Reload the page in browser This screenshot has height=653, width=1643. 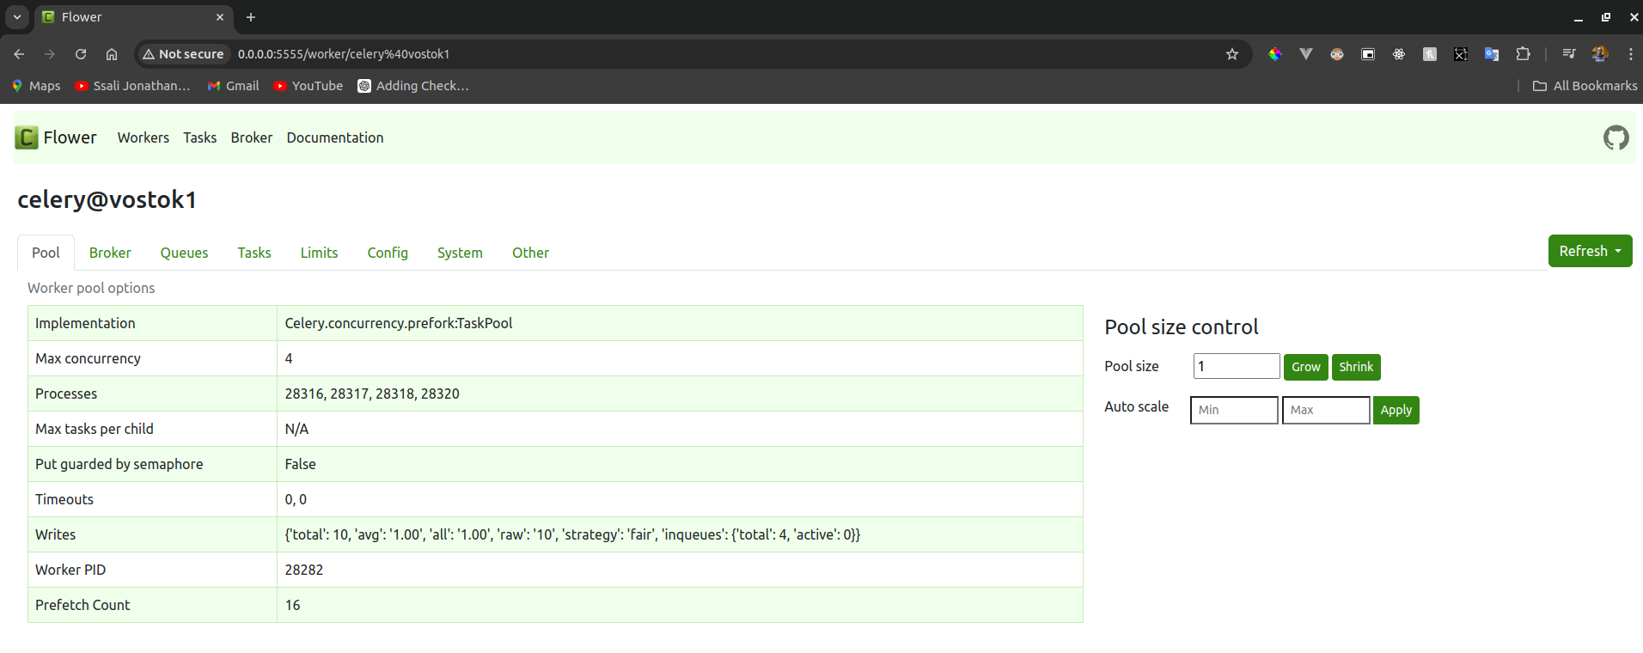click(x=81, y=54)
